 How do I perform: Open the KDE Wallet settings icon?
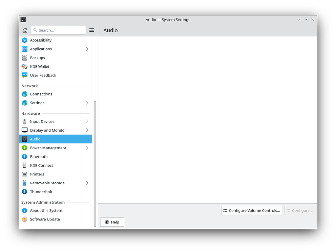click(25, 66)
